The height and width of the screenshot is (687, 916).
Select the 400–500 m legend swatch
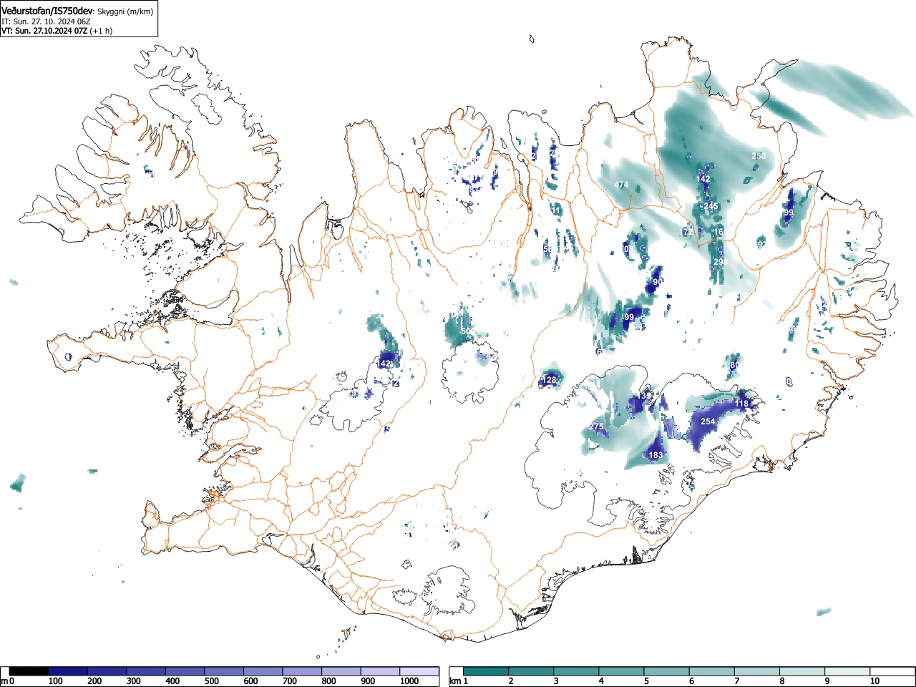coord(185,671)
